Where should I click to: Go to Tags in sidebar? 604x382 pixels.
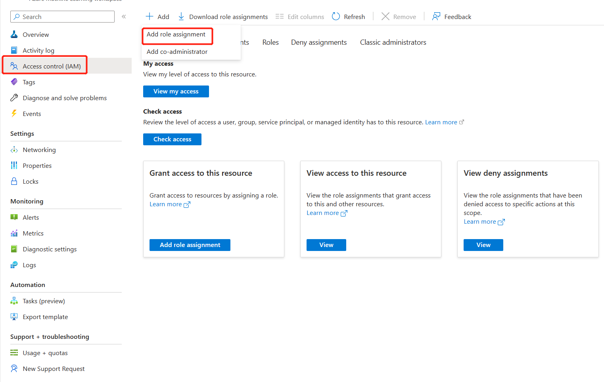(x=29, y=82)
